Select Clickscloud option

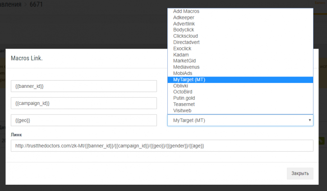pyautogui.click(x=240, y=36)
